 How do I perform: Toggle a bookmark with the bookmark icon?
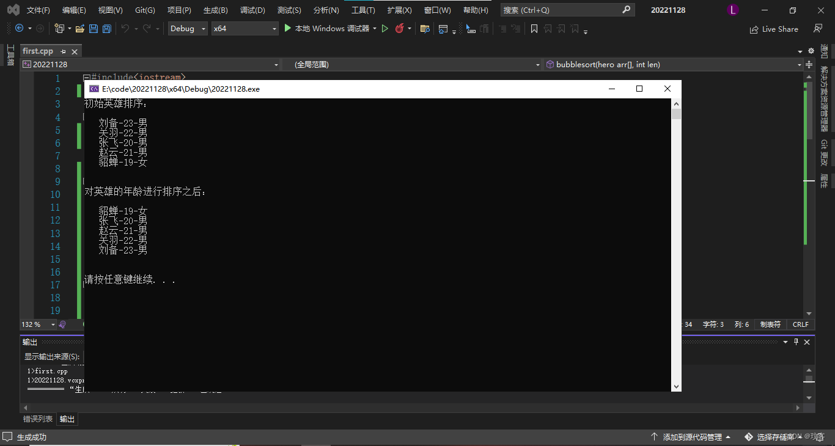534,29
